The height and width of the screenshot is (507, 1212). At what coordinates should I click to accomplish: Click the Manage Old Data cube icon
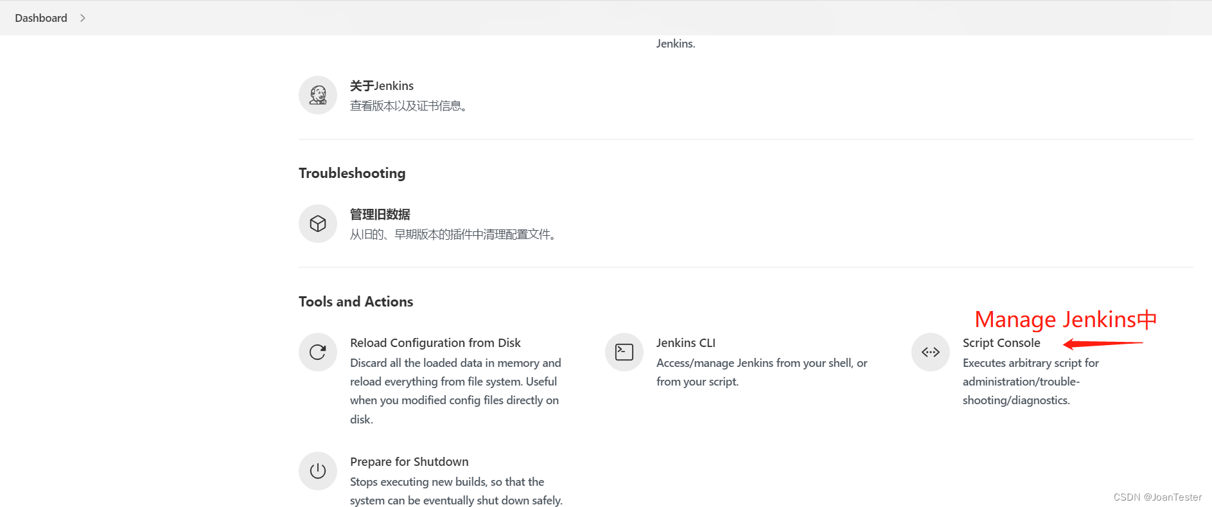coord(318,224)
